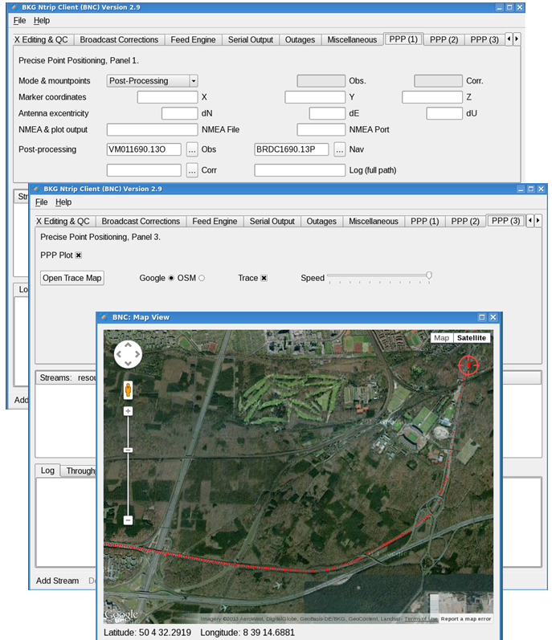Screen dimensions: 552x640
Task: Click the Nav file field BRDC1690.13P
Action: coord(291,149)
